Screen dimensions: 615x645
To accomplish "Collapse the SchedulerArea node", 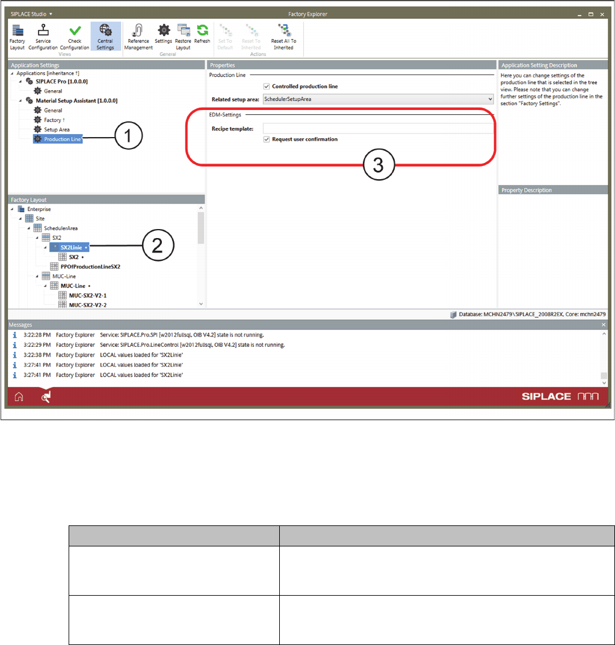I will (x=28, y=228).
